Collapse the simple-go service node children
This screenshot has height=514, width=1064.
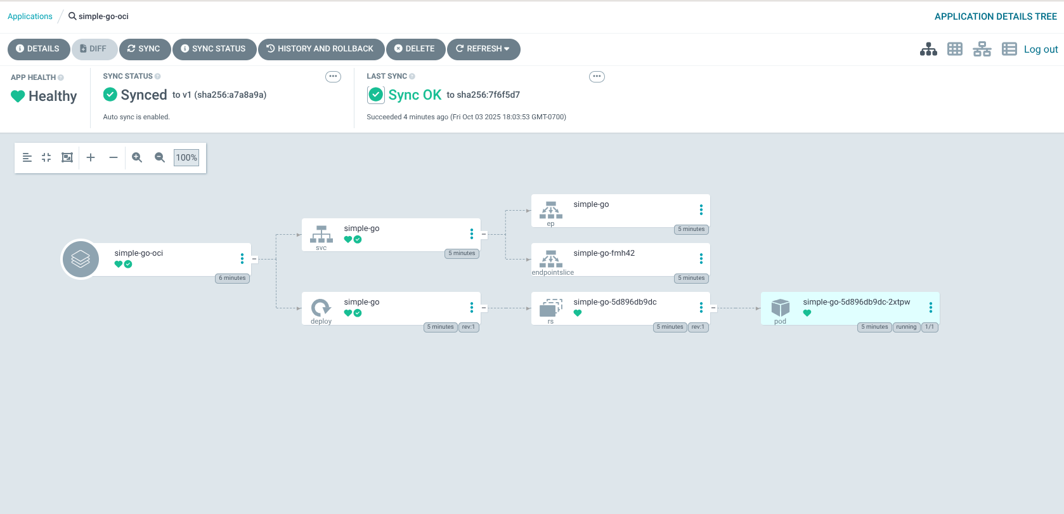click(x=484, y=235)
